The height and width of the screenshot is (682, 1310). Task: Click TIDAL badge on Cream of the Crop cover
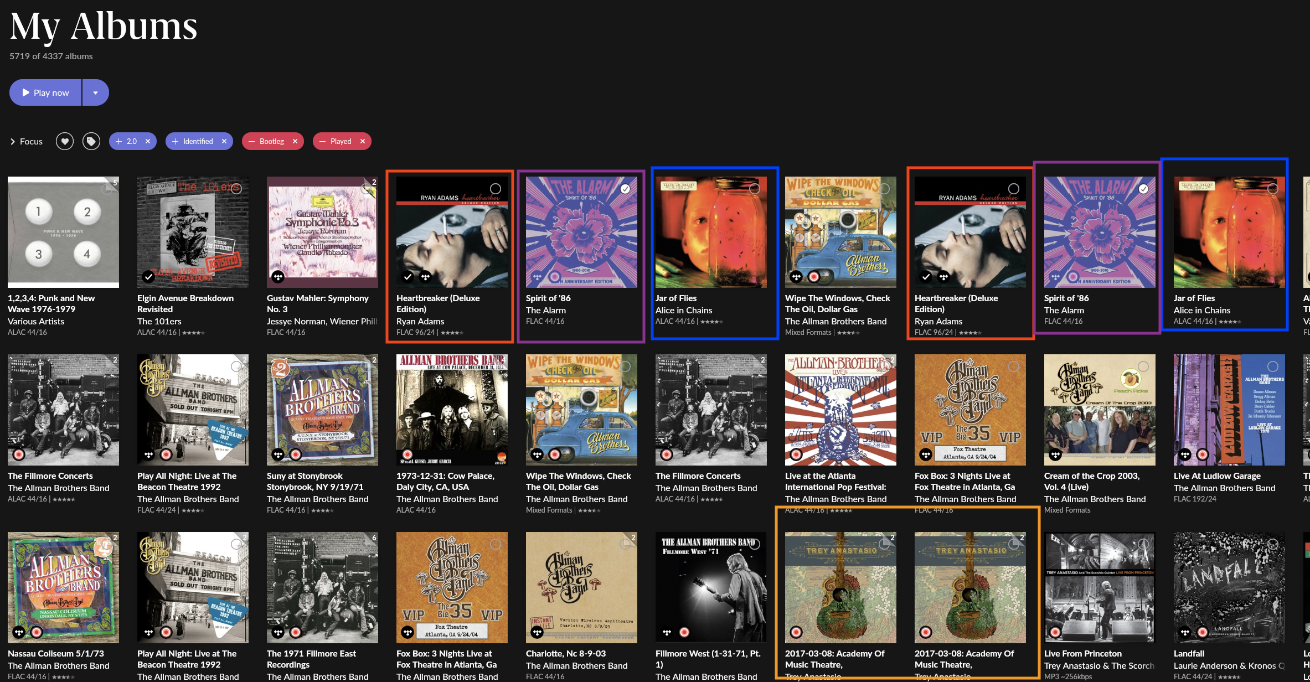pyautogui.click(x=1055, y=454)
